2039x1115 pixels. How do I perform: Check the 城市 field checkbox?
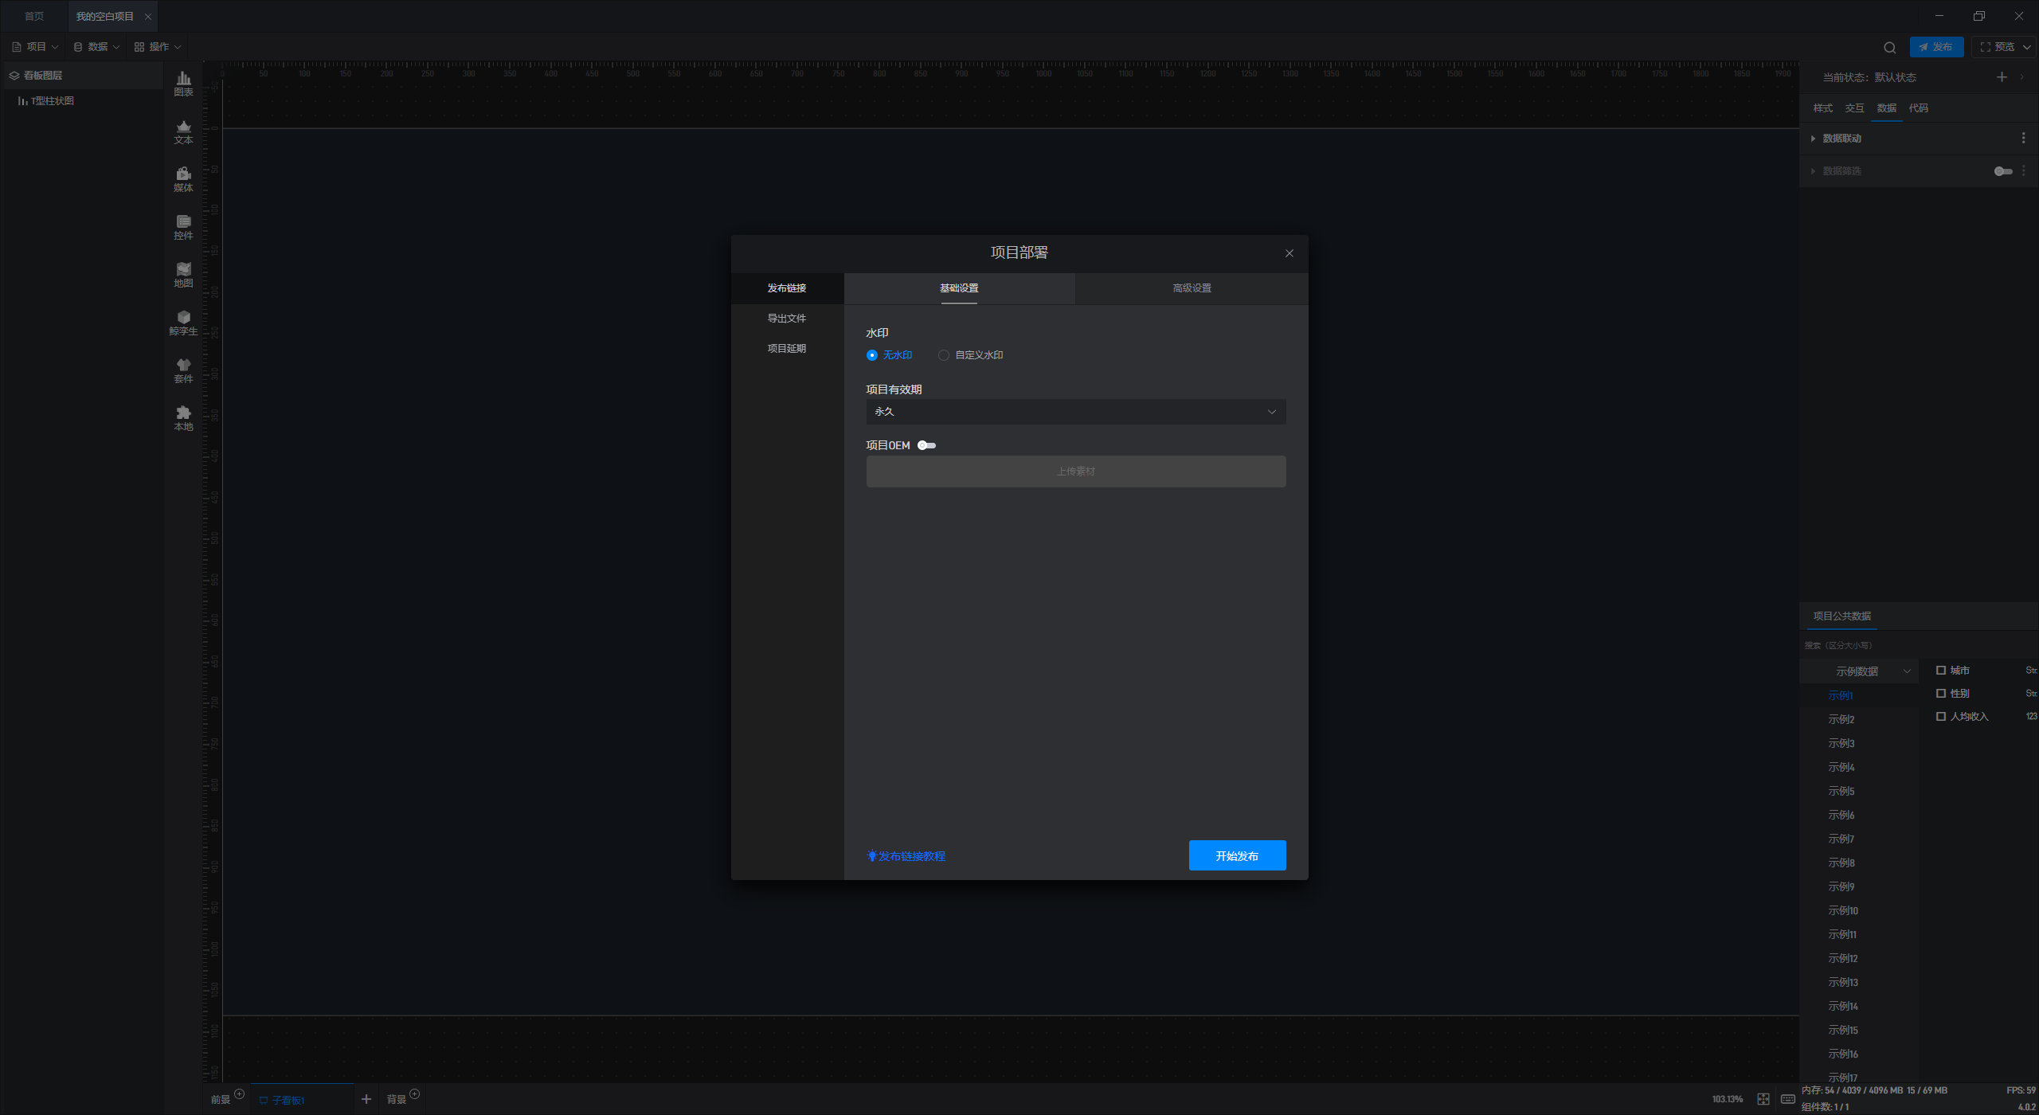(1941, 671)
